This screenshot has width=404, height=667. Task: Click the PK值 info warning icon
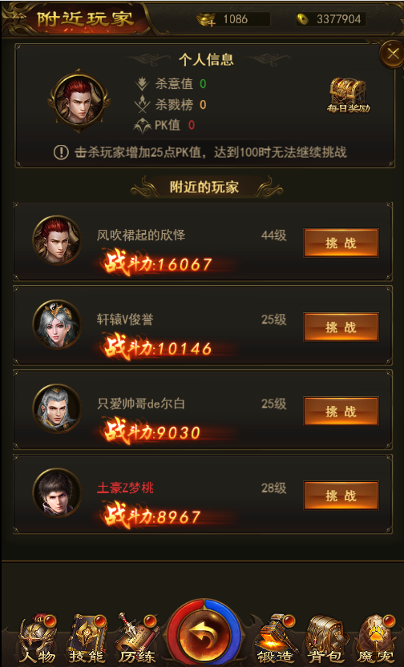click(61, 152)
